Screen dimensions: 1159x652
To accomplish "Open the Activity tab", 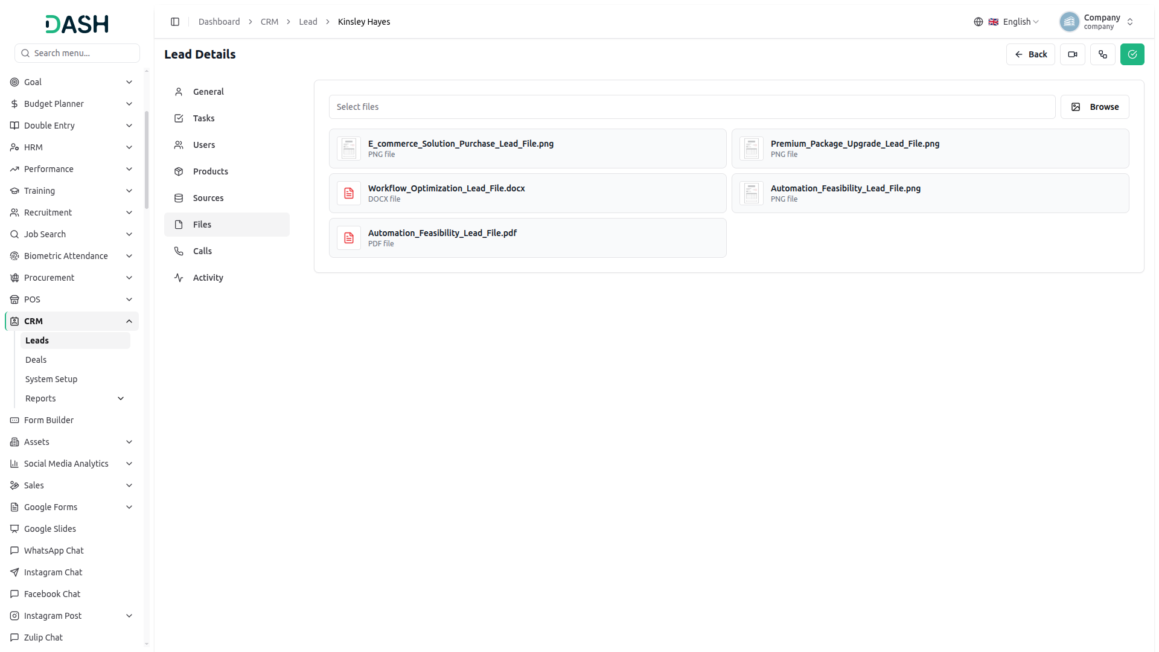I will pyautogui.click(x=227, y=278).
